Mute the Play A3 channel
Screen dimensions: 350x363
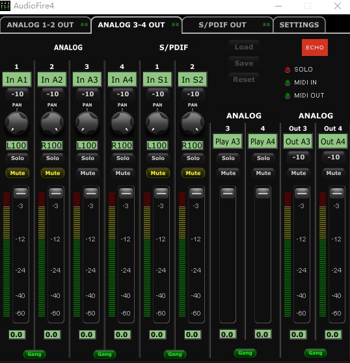coord(228,173)
